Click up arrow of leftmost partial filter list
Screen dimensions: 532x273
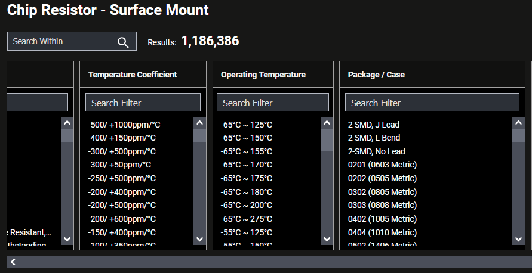click(67, 123)
